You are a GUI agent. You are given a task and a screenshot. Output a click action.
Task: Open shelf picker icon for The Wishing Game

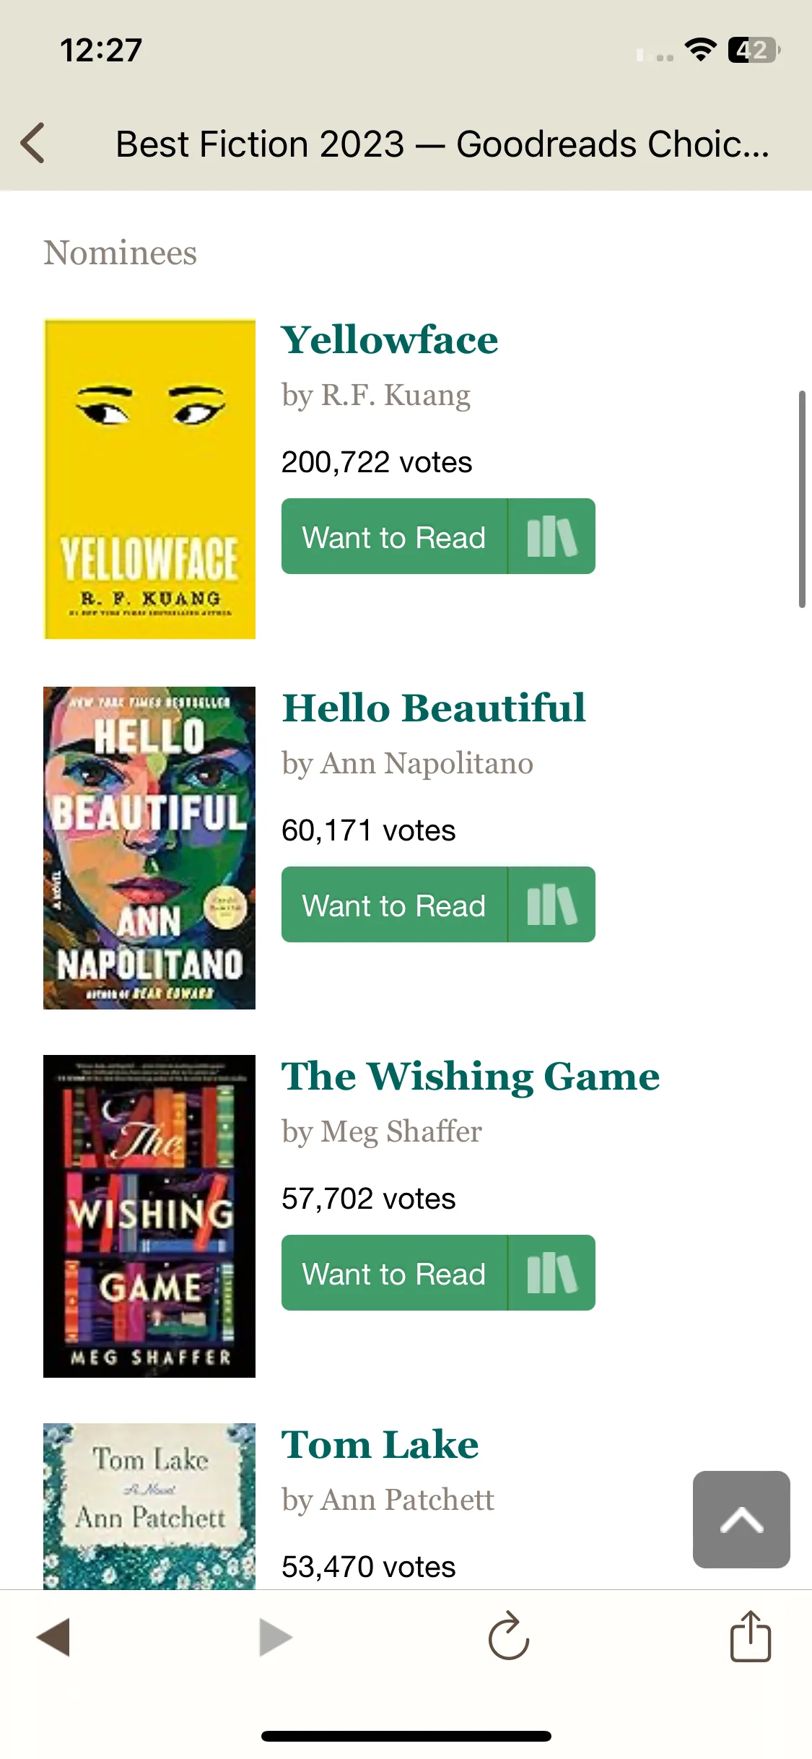click(552, 1273)
